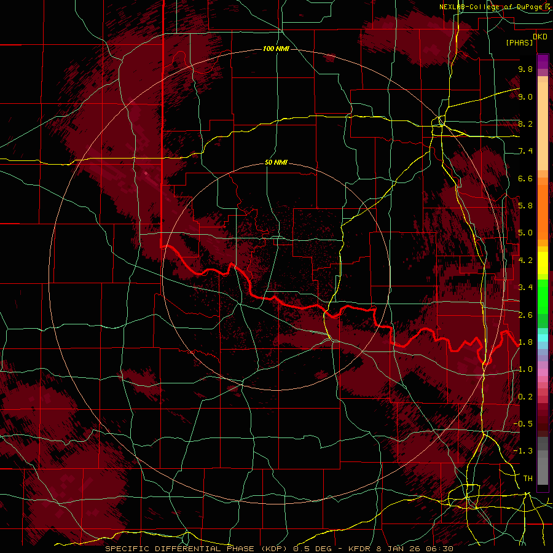This screenshot has width=553, height=553.
Task: Click the 1.0 value on the color scale
Action: pyautogui.click(x=525, y=369)
